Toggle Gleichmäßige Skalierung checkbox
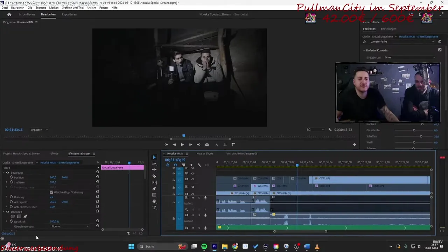The image size is (448, 252). pos(51,192)
